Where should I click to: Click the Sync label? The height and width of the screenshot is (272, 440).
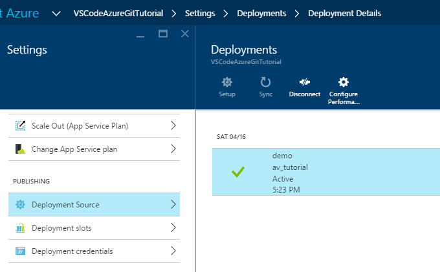[x=265, y=94]
